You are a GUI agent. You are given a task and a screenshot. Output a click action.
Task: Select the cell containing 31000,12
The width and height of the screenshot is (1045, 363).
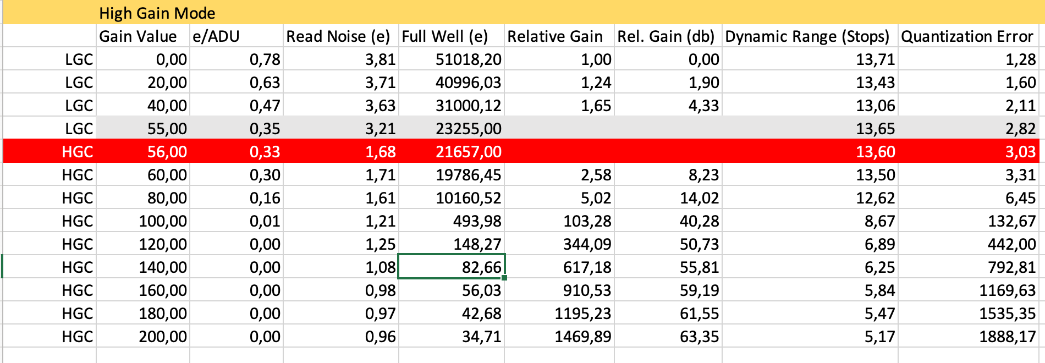[x=452, y=105]
